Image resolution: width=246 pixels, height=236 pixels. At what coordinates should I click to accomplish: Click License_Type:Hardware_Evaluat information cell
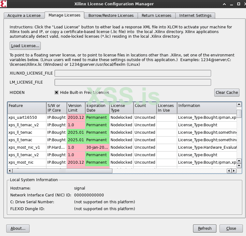(207, 147)
